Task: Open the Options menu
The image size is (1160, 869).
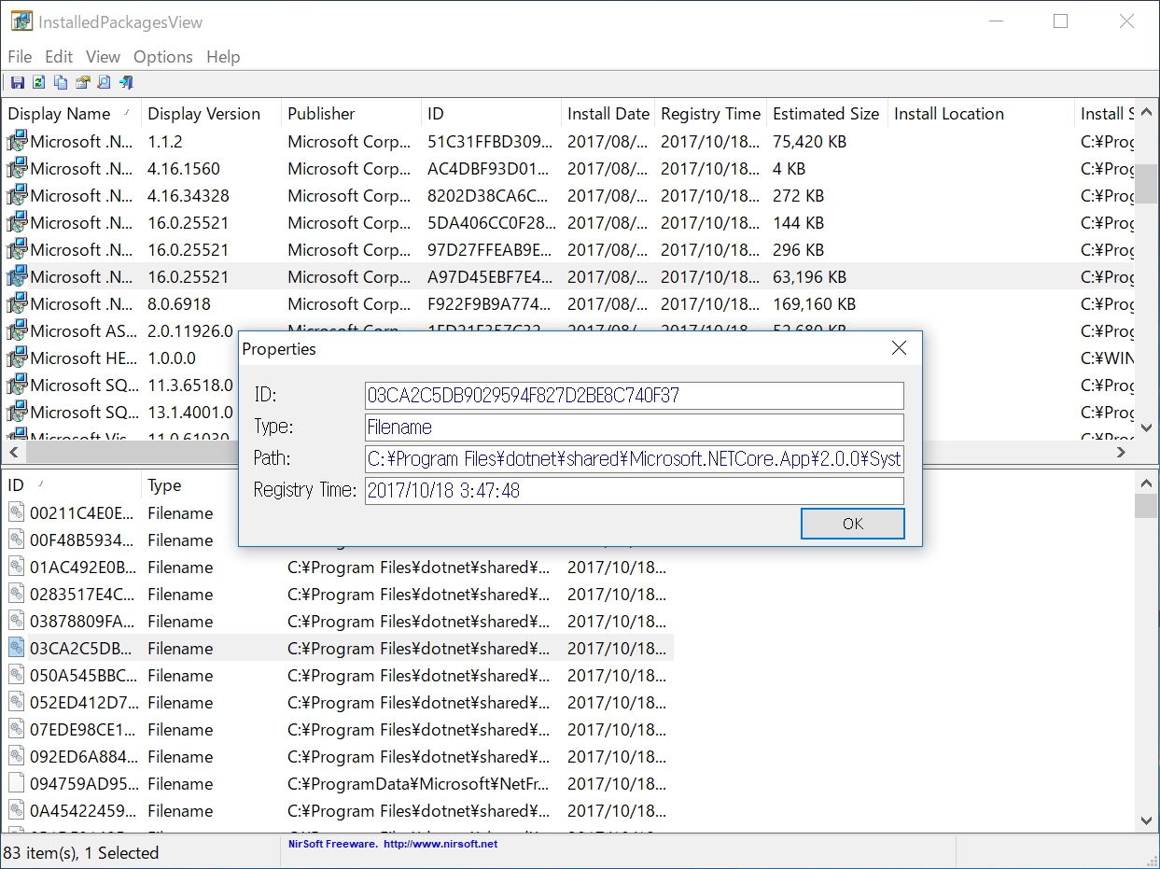Action: (x=163, y=57)
